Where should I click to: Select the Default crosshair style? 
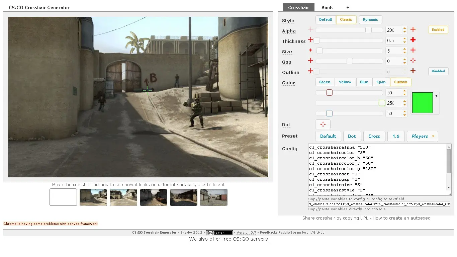(x=326, y=19)
